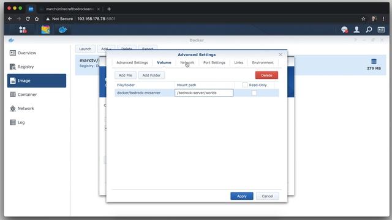Close the Advanced Settings dialog
The height and width of the screenshot is (220, 392).
coord(281,54)
